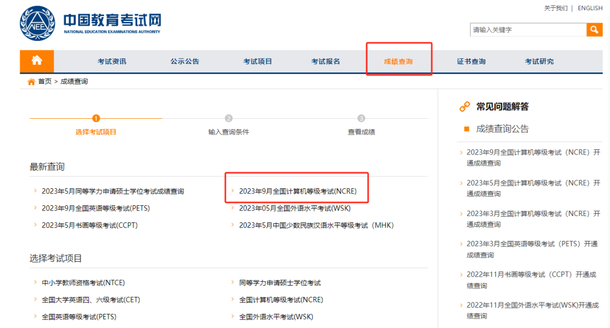Click the 成绩查询公告 section title
Viewport: 610px width, 328px height.
point(503,129)
